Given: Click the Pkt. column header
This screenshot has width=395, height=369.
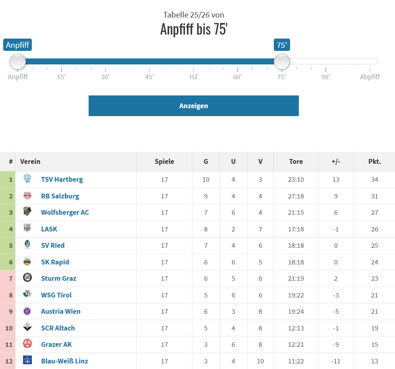Looking at the screenshot, I should pos(374,161).
